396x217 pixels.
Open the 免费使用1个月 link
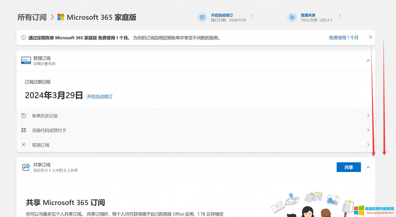pos(344,37)
